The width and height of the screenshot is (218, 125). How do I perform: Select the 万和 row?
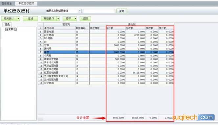[x=106, y=45]
